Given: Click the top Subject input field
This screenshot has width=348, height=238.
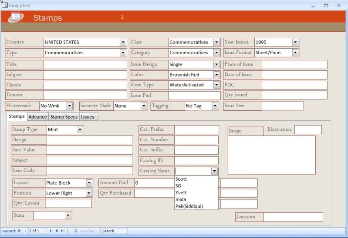Looking at the screenshot, I should tap(85, 75).
